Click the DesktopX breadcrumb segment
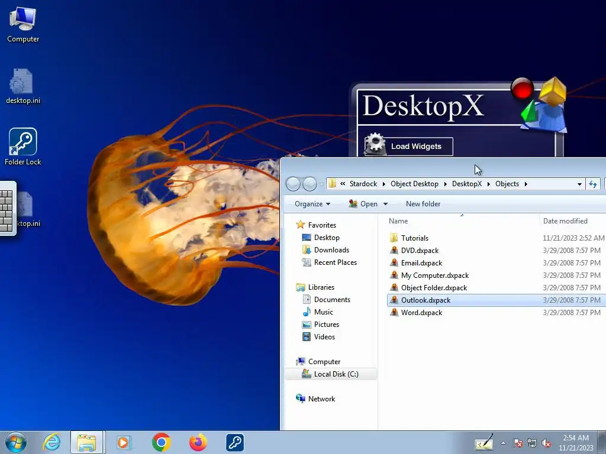The width and height of the screenshot is (606, 454). coord(467,184)
